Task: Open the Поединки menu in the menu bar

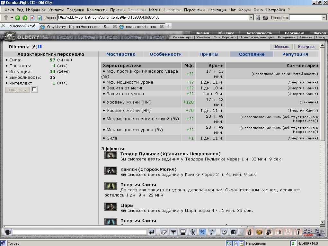Action: pos(75,10)
